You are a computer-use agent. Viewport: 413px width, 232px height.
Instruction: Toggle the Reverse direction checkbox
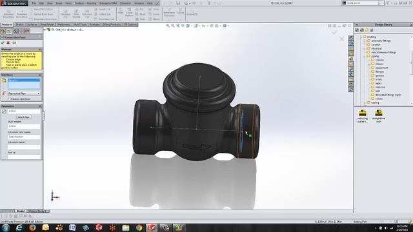point(8,99)
